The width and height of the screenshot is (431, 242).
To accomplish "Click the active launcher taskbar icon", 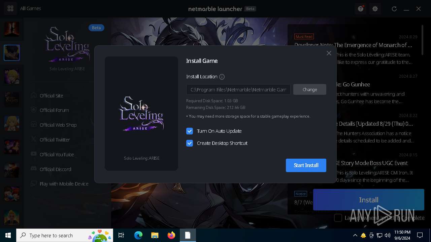I will pos(188,235).
